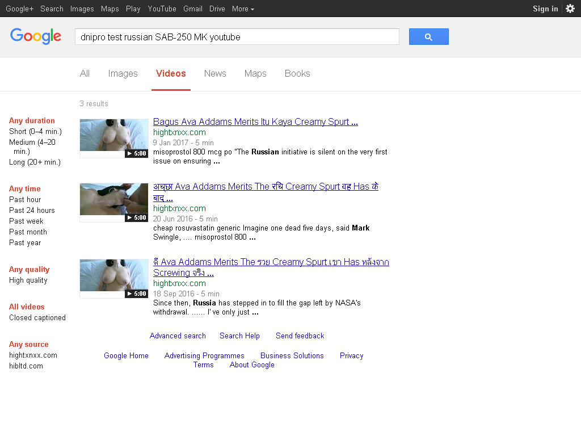
Task: Filter by source hibltd.com in sidebar
Action: click(26, 366)
